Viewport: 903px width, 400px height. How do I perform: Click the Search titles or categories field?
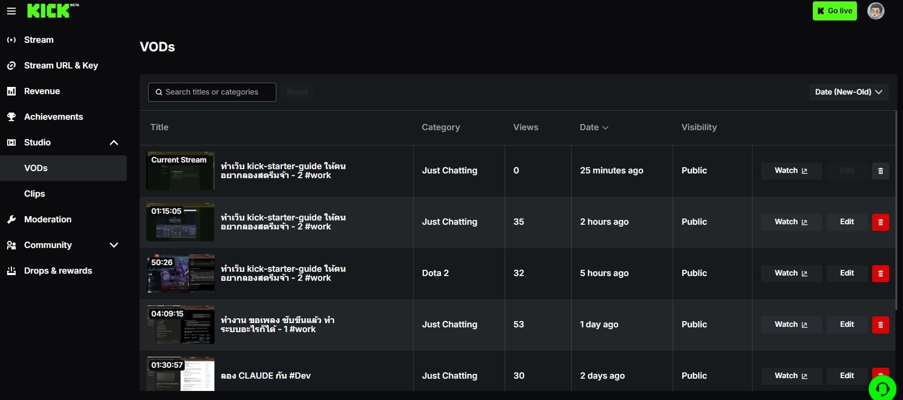pyautogui.click(x=212, y=92)
